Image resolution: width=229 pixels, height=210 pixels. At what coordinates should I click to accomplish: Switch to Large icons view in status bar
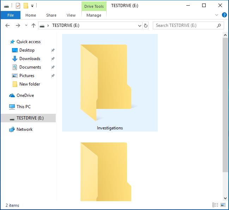pos(223,205)
